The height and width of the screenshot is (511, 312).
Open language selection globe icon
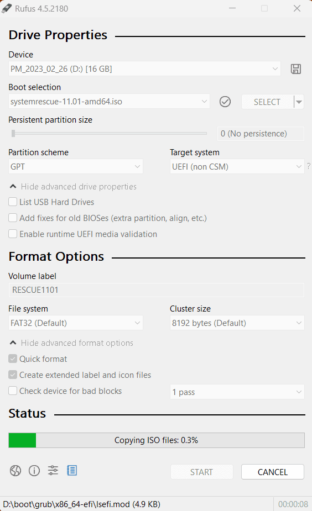tap(15, 471)
